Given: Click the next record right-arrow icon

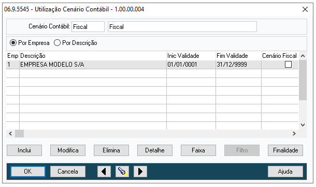Looking at the screenshot, I should click(x=140, y=172).
